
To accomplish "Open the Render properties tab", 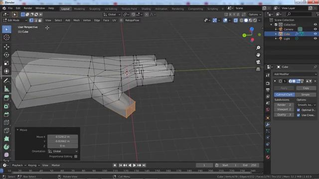I will click(268, 84).
